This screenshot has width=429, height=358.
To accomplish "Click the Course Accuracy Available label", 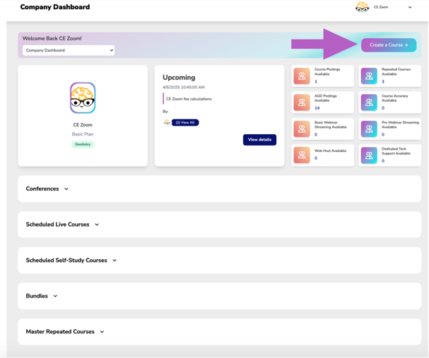I will tap(395, 98).
